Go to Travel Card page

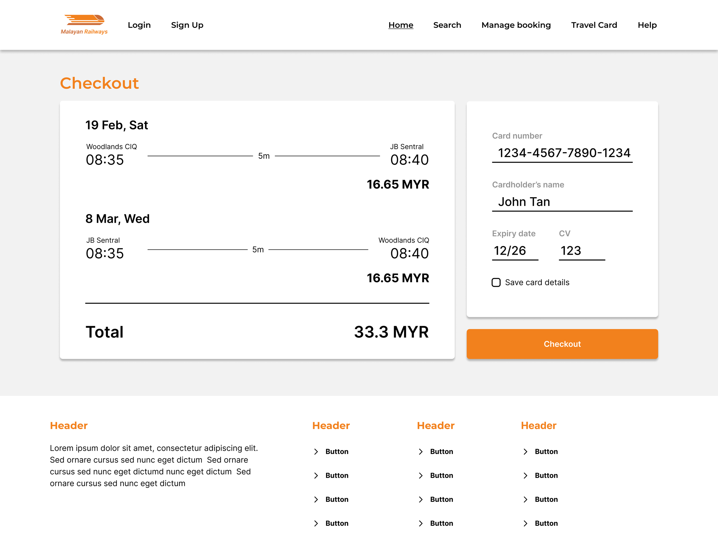(x=594, y=25)
